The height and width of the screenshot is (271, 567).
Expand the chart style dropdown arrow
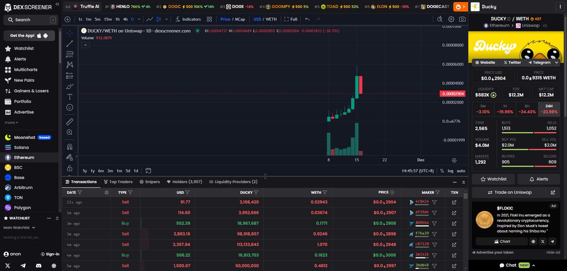tap(165, 19)
